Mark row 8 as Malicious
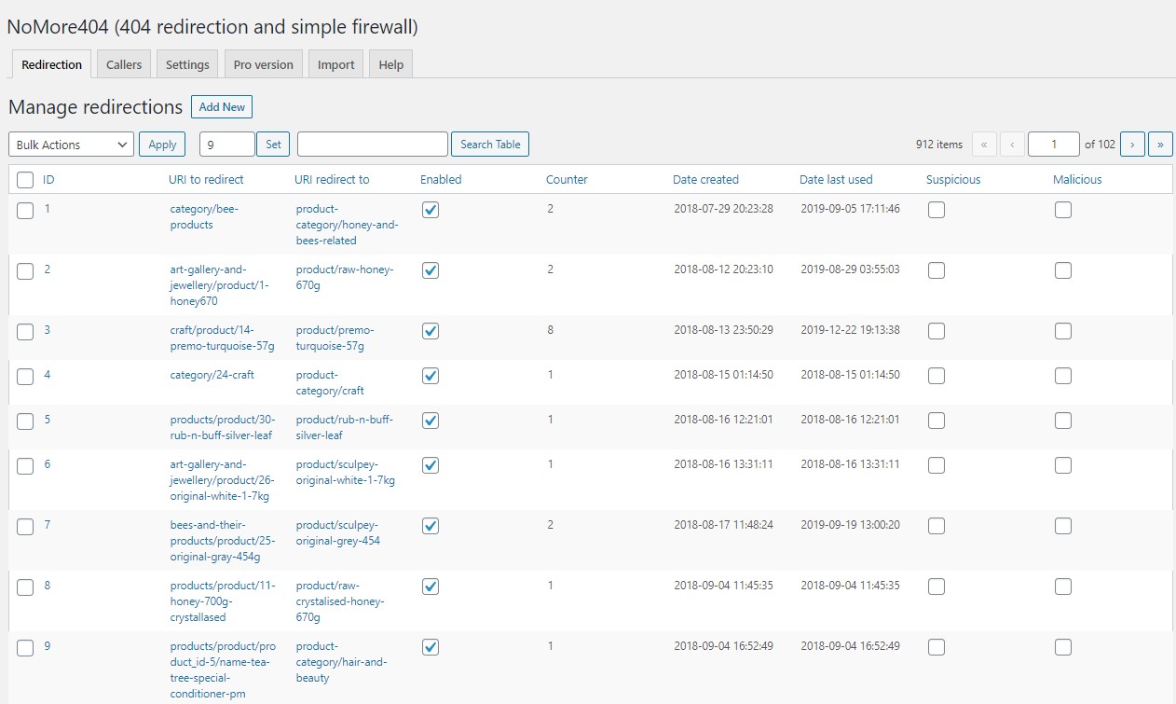The width and height of the screenshot is (1176, 704). 1063,587
